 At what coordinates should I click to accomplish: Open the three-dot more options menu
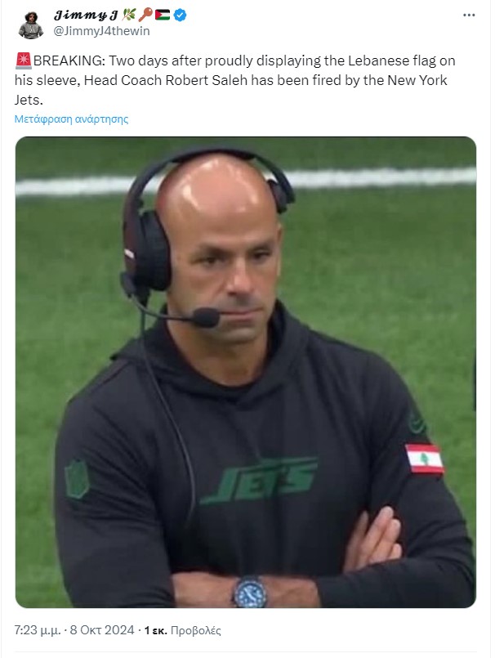(469, 15)
